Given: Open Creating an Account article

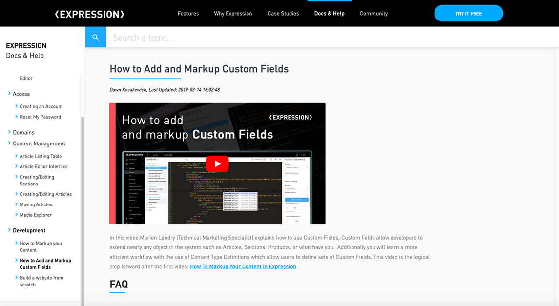Looking at the screenshot, I should pos(41,106).
